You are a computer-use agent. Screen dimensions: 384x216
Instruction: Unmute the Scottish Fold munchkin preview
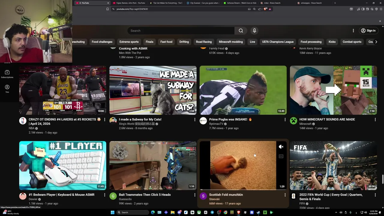click(x=281, y=147)
